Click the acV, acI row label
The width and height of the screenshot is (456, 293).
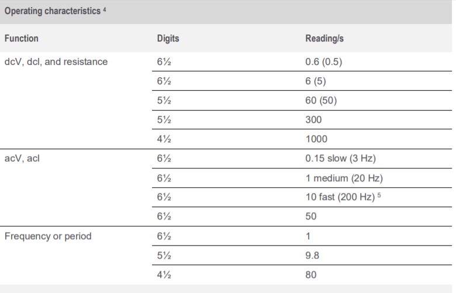[x=22, y=158]
